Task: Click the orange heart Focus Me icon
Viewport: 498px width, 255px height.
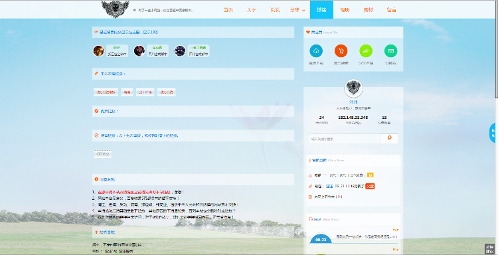Action: (307, 32)
